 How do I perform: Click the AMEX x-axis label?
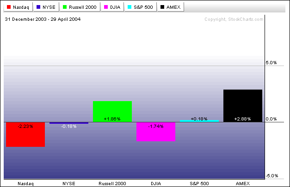[243, 183]
